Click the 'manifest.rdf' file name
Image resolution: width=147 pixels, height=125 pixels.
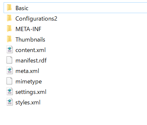[x=31, y=60]
